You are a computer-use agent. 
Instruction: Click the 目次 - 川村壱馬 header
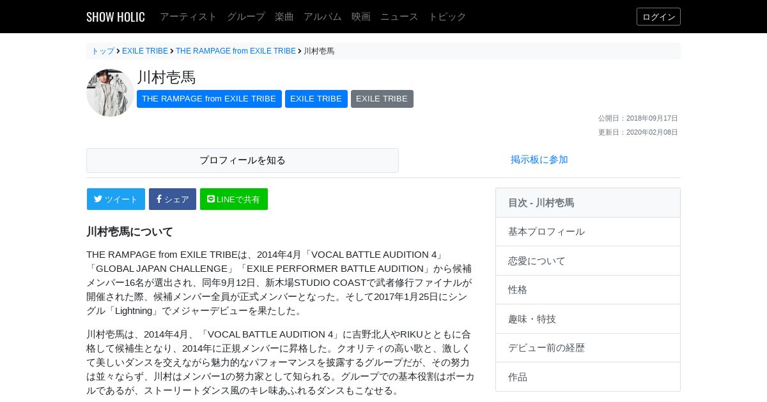588,203
